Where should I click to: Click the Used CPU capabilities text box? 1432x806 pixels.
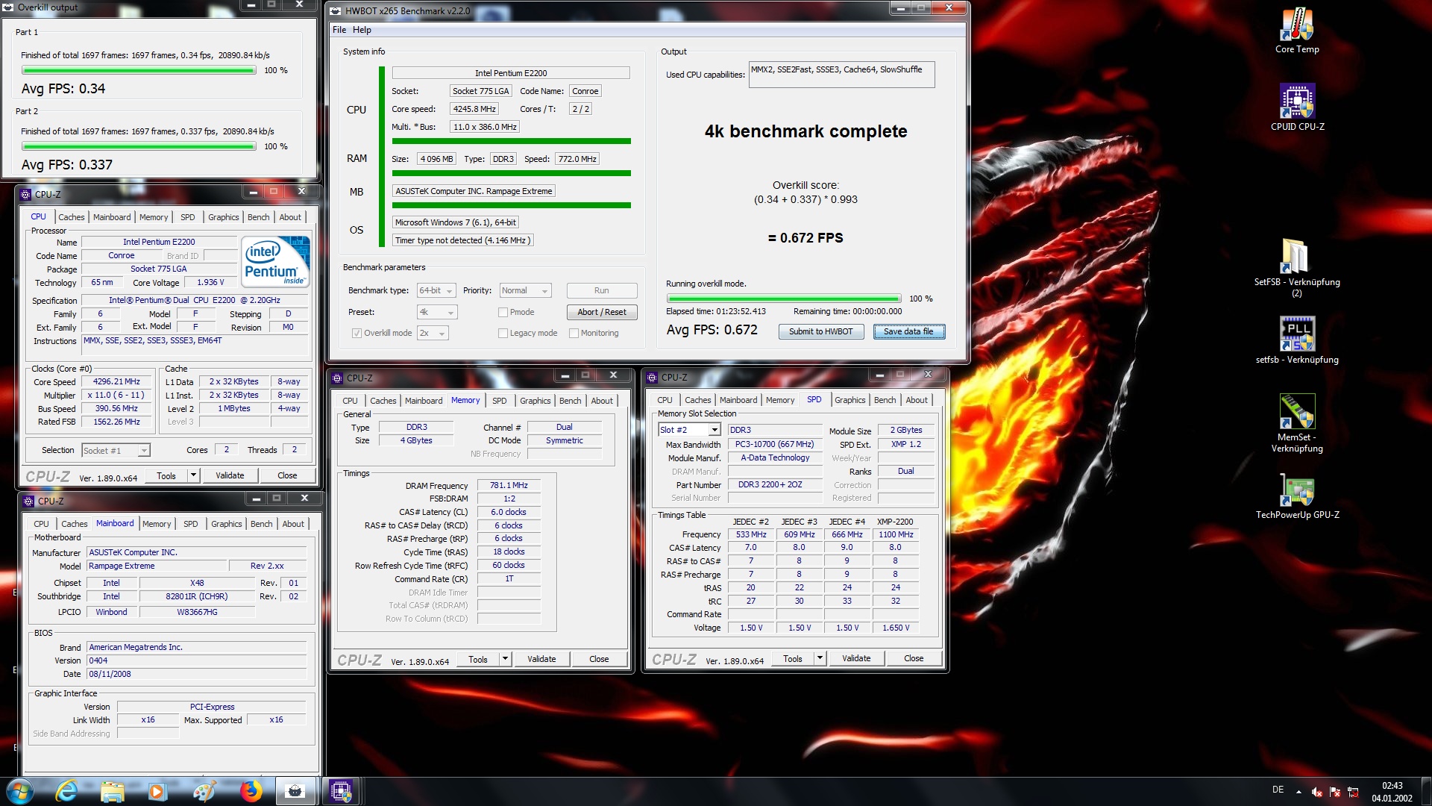(x=841, y=75)
